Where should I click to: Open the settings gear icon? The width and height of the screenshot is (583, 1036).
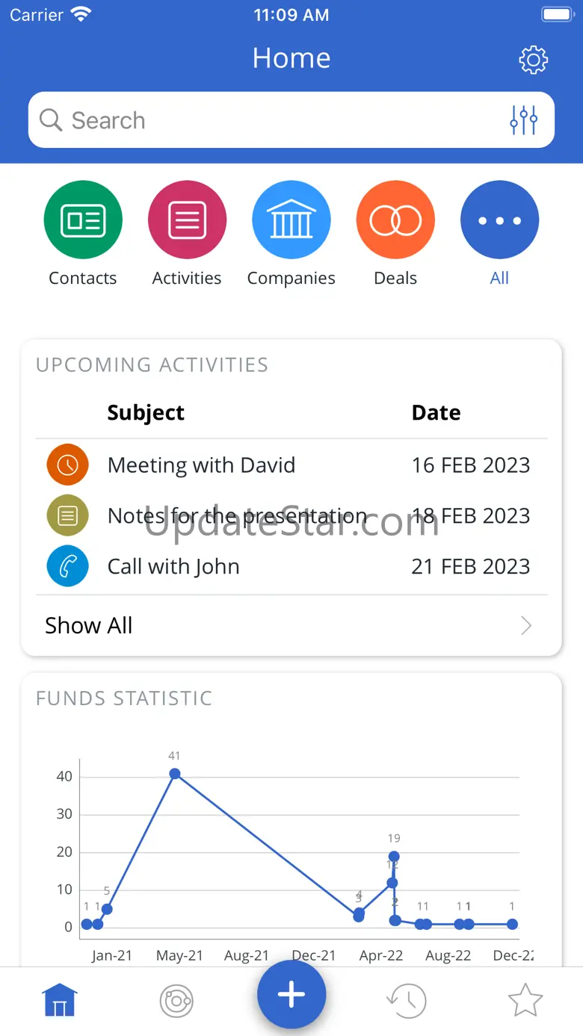pos(533,60)
